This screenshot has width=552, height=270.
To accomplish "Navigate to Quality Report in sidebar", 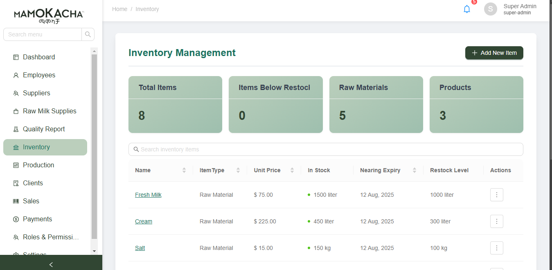I will pos(44,129).
